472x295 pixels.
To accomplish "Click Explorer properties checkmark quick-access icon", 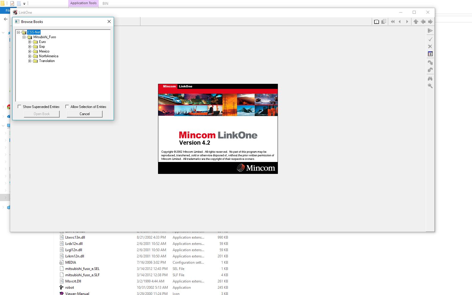I will [12, 4].
